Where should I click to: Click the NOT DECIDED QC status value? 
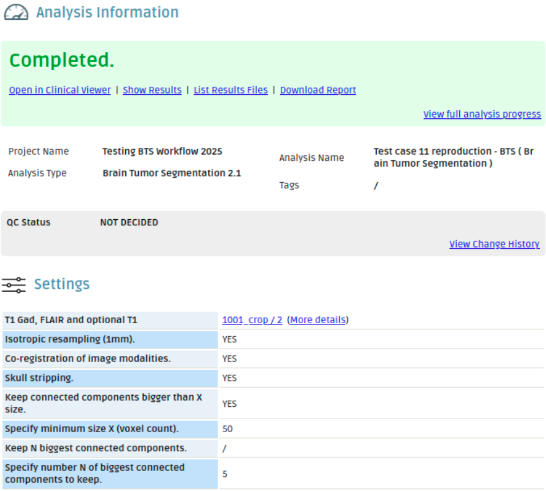pos(129,222)
